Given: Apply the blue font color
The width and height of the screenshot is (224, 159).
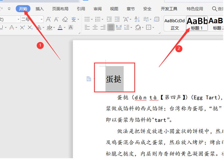Looking at the screenshot, I should pos(60,27).
